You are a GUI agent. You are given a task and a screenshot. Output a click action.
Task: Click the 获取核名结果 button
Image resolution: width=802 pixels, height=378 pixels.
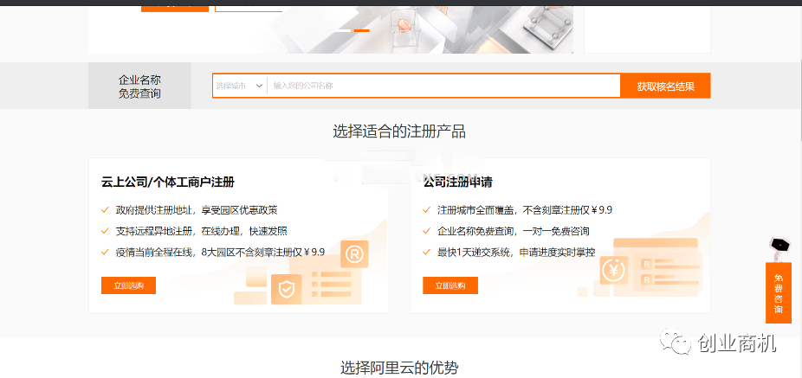pyautogui.click(x=665, y=86)
